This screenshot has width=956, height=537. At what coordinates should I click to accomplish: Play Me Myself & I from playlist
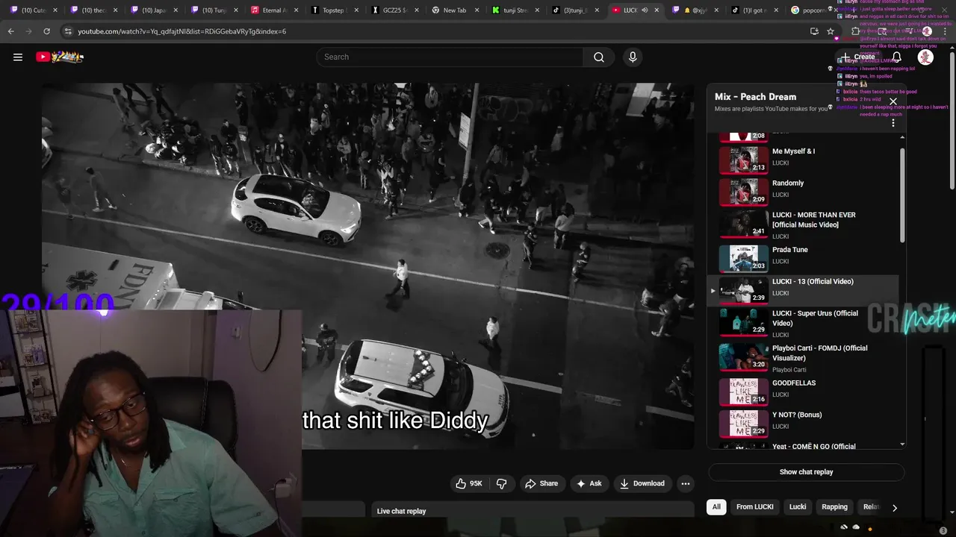click(x=803, y=160)
